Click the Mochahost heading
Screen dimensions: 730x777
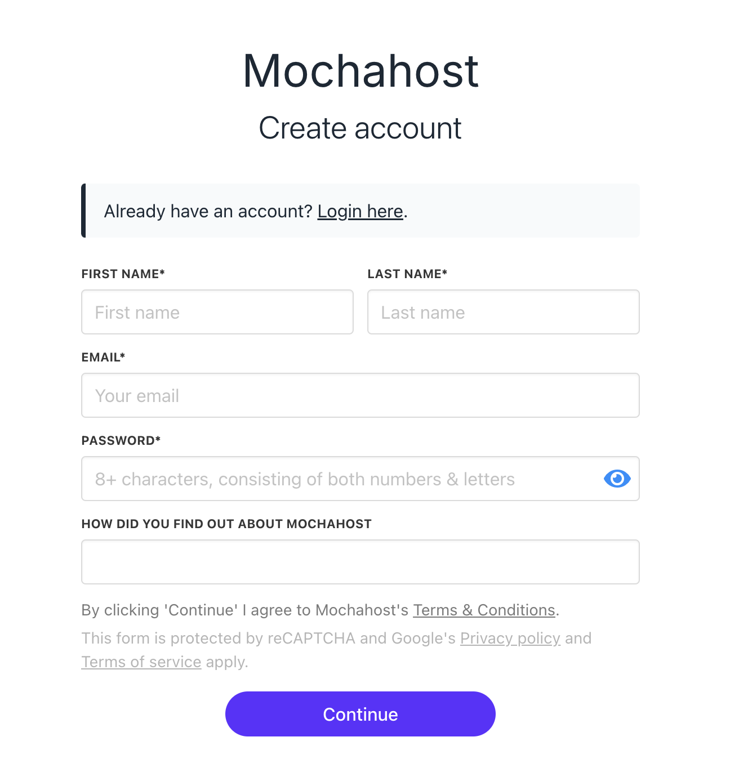pos(360,70)
